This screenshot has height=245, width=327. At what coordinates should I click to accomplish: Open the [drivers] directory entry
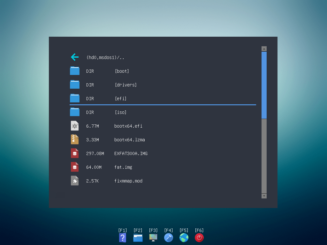126,85
